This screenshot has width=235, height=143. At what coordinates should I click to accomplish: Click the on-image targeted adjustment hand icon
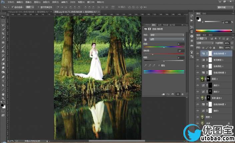[x=145, y=39]
